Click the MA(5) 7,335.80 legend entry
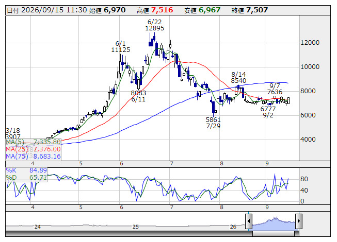The image size is (337, 242). (x=33, y=142)
